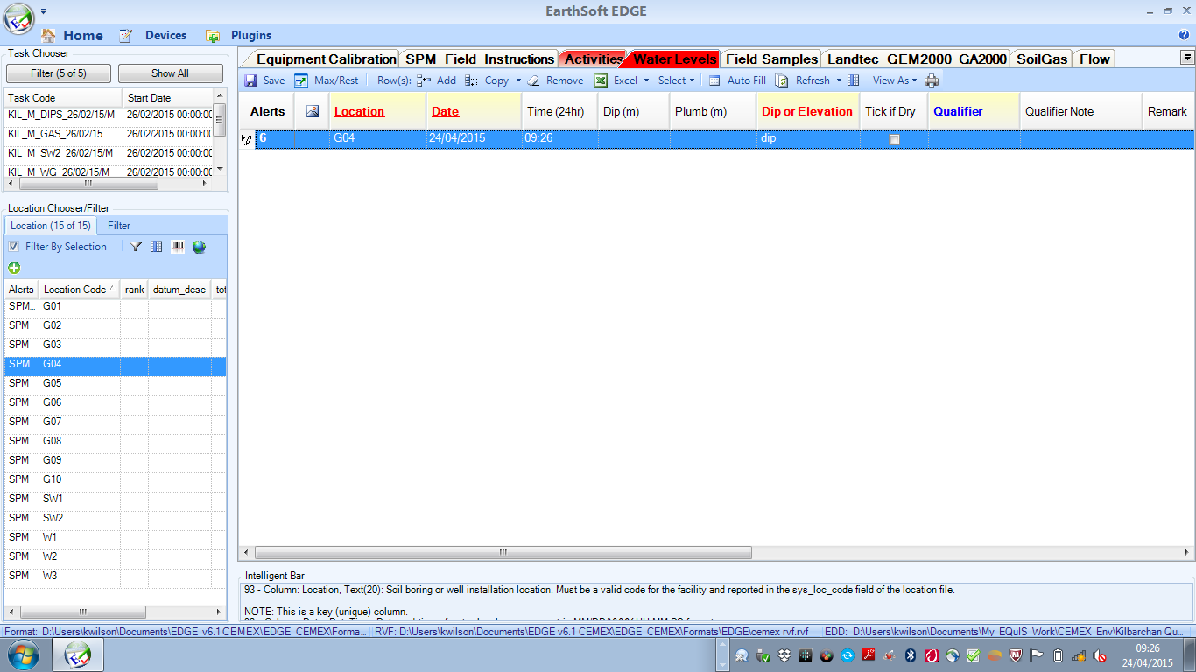This screenshot has width=1196, height=672.
Task: Switch to the SPM_Field_Instructions tab
Action: point(480,59)
